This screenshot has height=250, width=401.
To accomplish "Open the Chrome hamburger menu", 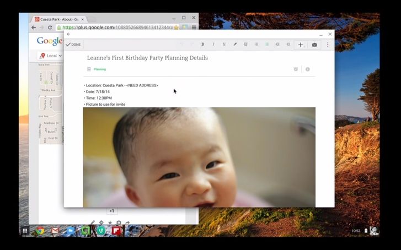I will point(194,27).
